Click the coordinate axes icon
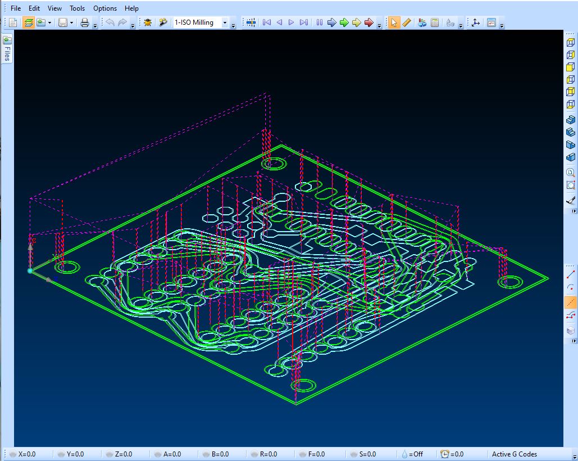 pyautogui.click(x=475, y=22)
